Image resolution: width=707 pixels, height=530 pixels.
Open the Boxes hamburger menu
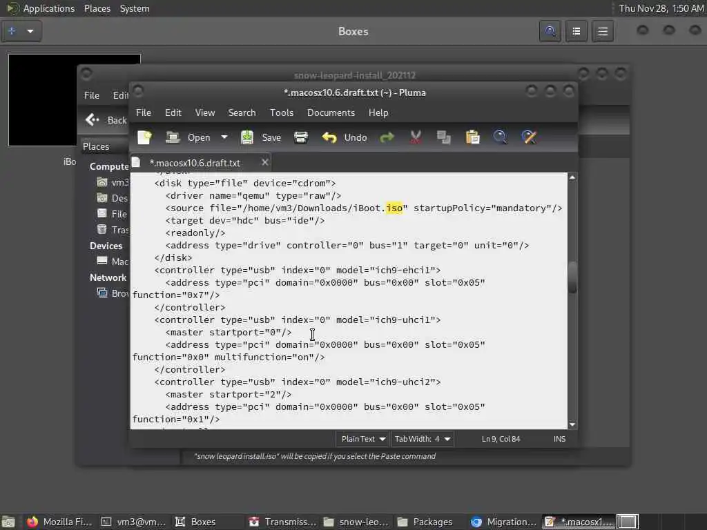click(x=603, y=31)
